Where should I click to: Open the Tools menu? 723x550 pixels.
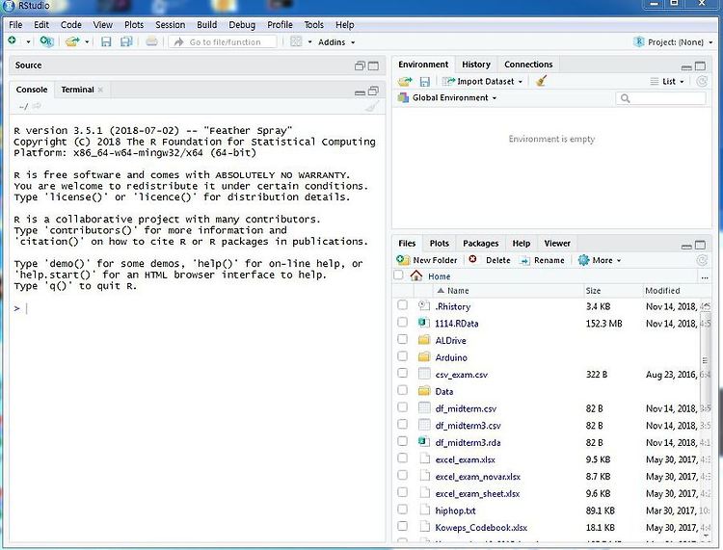[x=313, y=25]
